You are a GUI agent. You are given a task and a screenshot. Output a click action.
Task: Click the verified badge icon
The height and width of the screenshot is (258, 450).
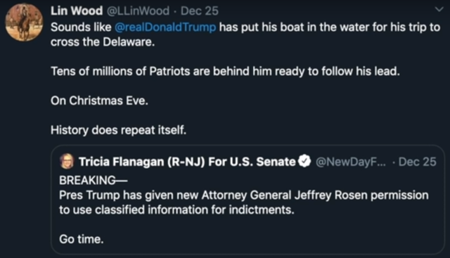304,161
